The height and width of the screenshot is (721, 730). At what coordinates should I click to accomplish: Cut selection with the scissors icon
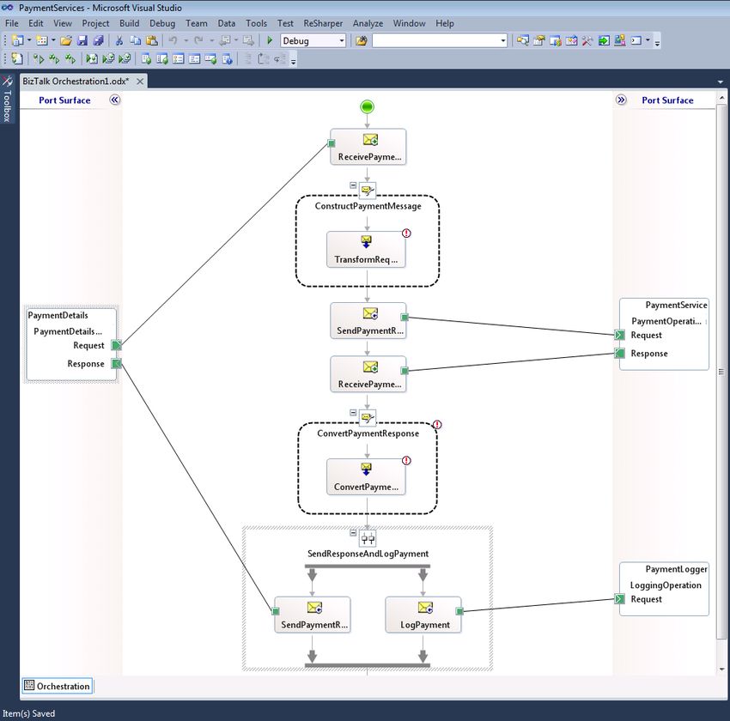[x=119, y=40]
